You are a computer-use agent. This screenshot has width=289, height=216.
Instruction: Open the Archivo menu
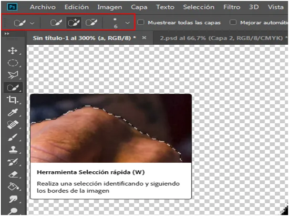[43, 7]
